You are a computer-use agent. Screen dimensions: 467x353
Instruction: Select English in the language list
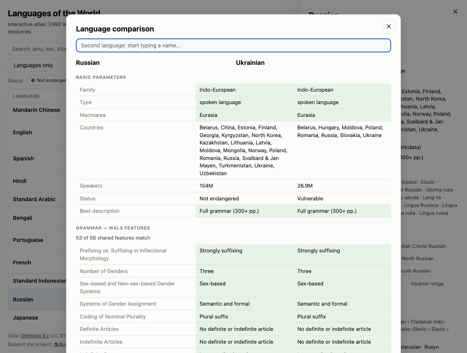coord(37,132)
